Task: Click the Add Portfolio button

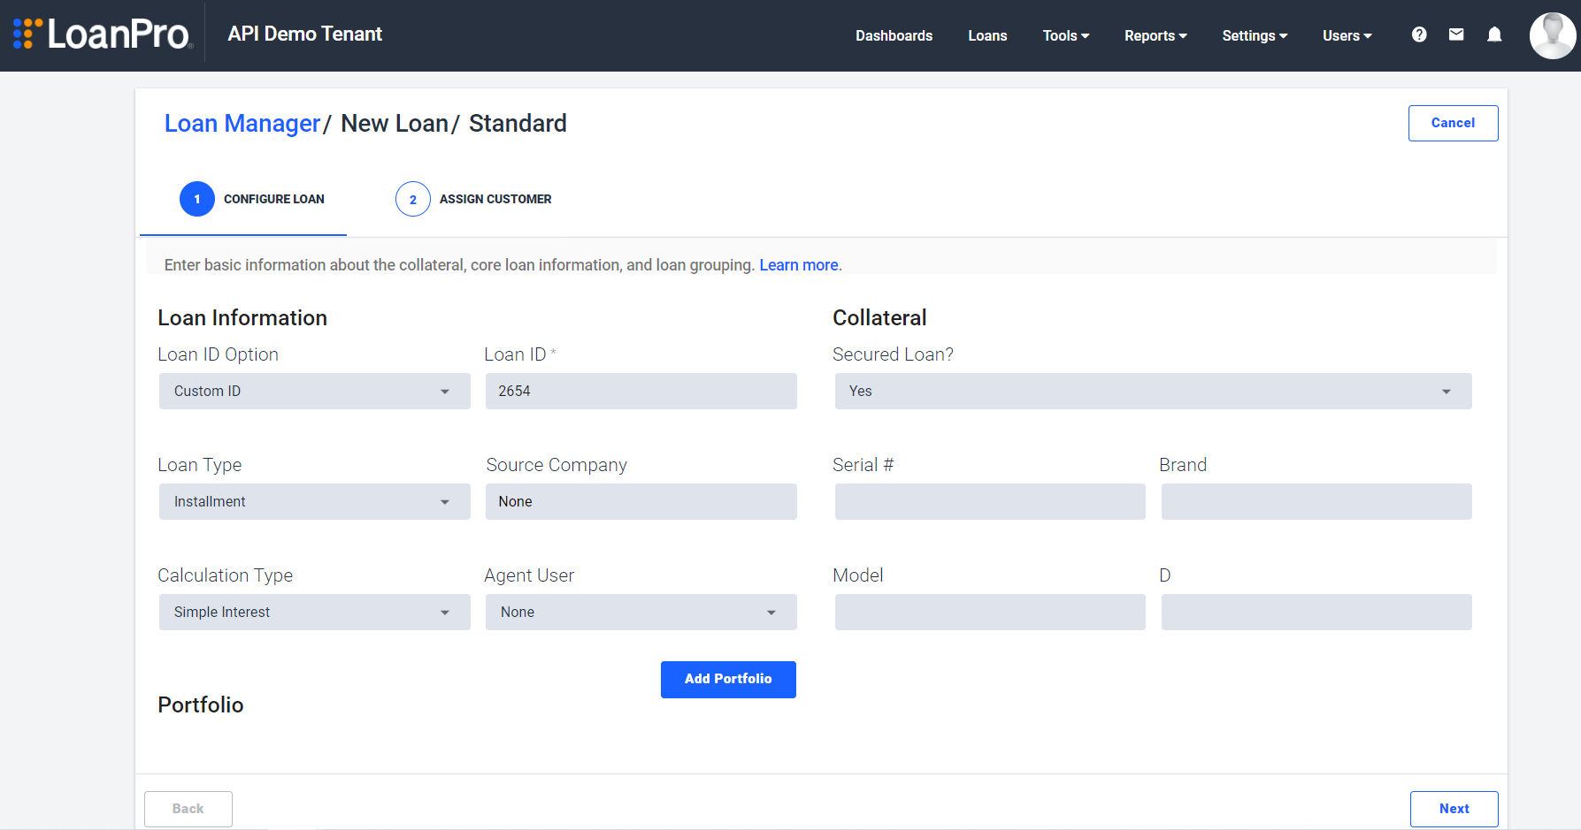Action: pyautogui.click(x=728, y=679)
